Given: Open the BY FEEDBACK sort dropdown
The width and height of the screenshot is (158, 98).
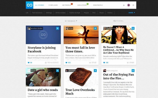Looking at the screenshot, I should click(71, 21).
